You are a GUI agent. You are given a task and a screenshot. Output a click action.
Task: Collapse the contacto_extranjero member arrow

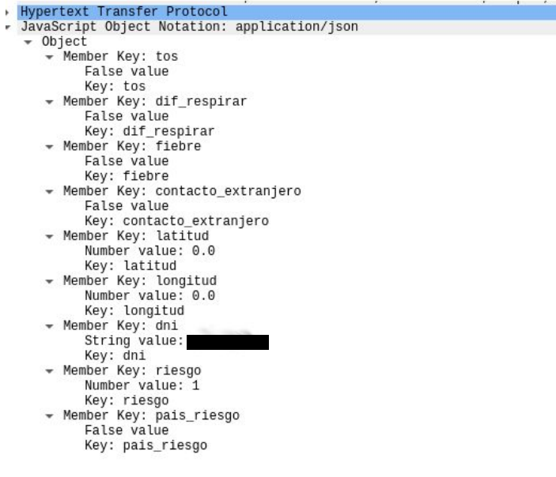[49, 192]
